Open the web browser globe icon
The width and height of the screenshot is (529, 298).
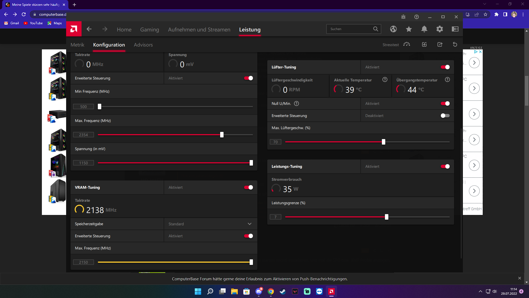tap(393, 29)
